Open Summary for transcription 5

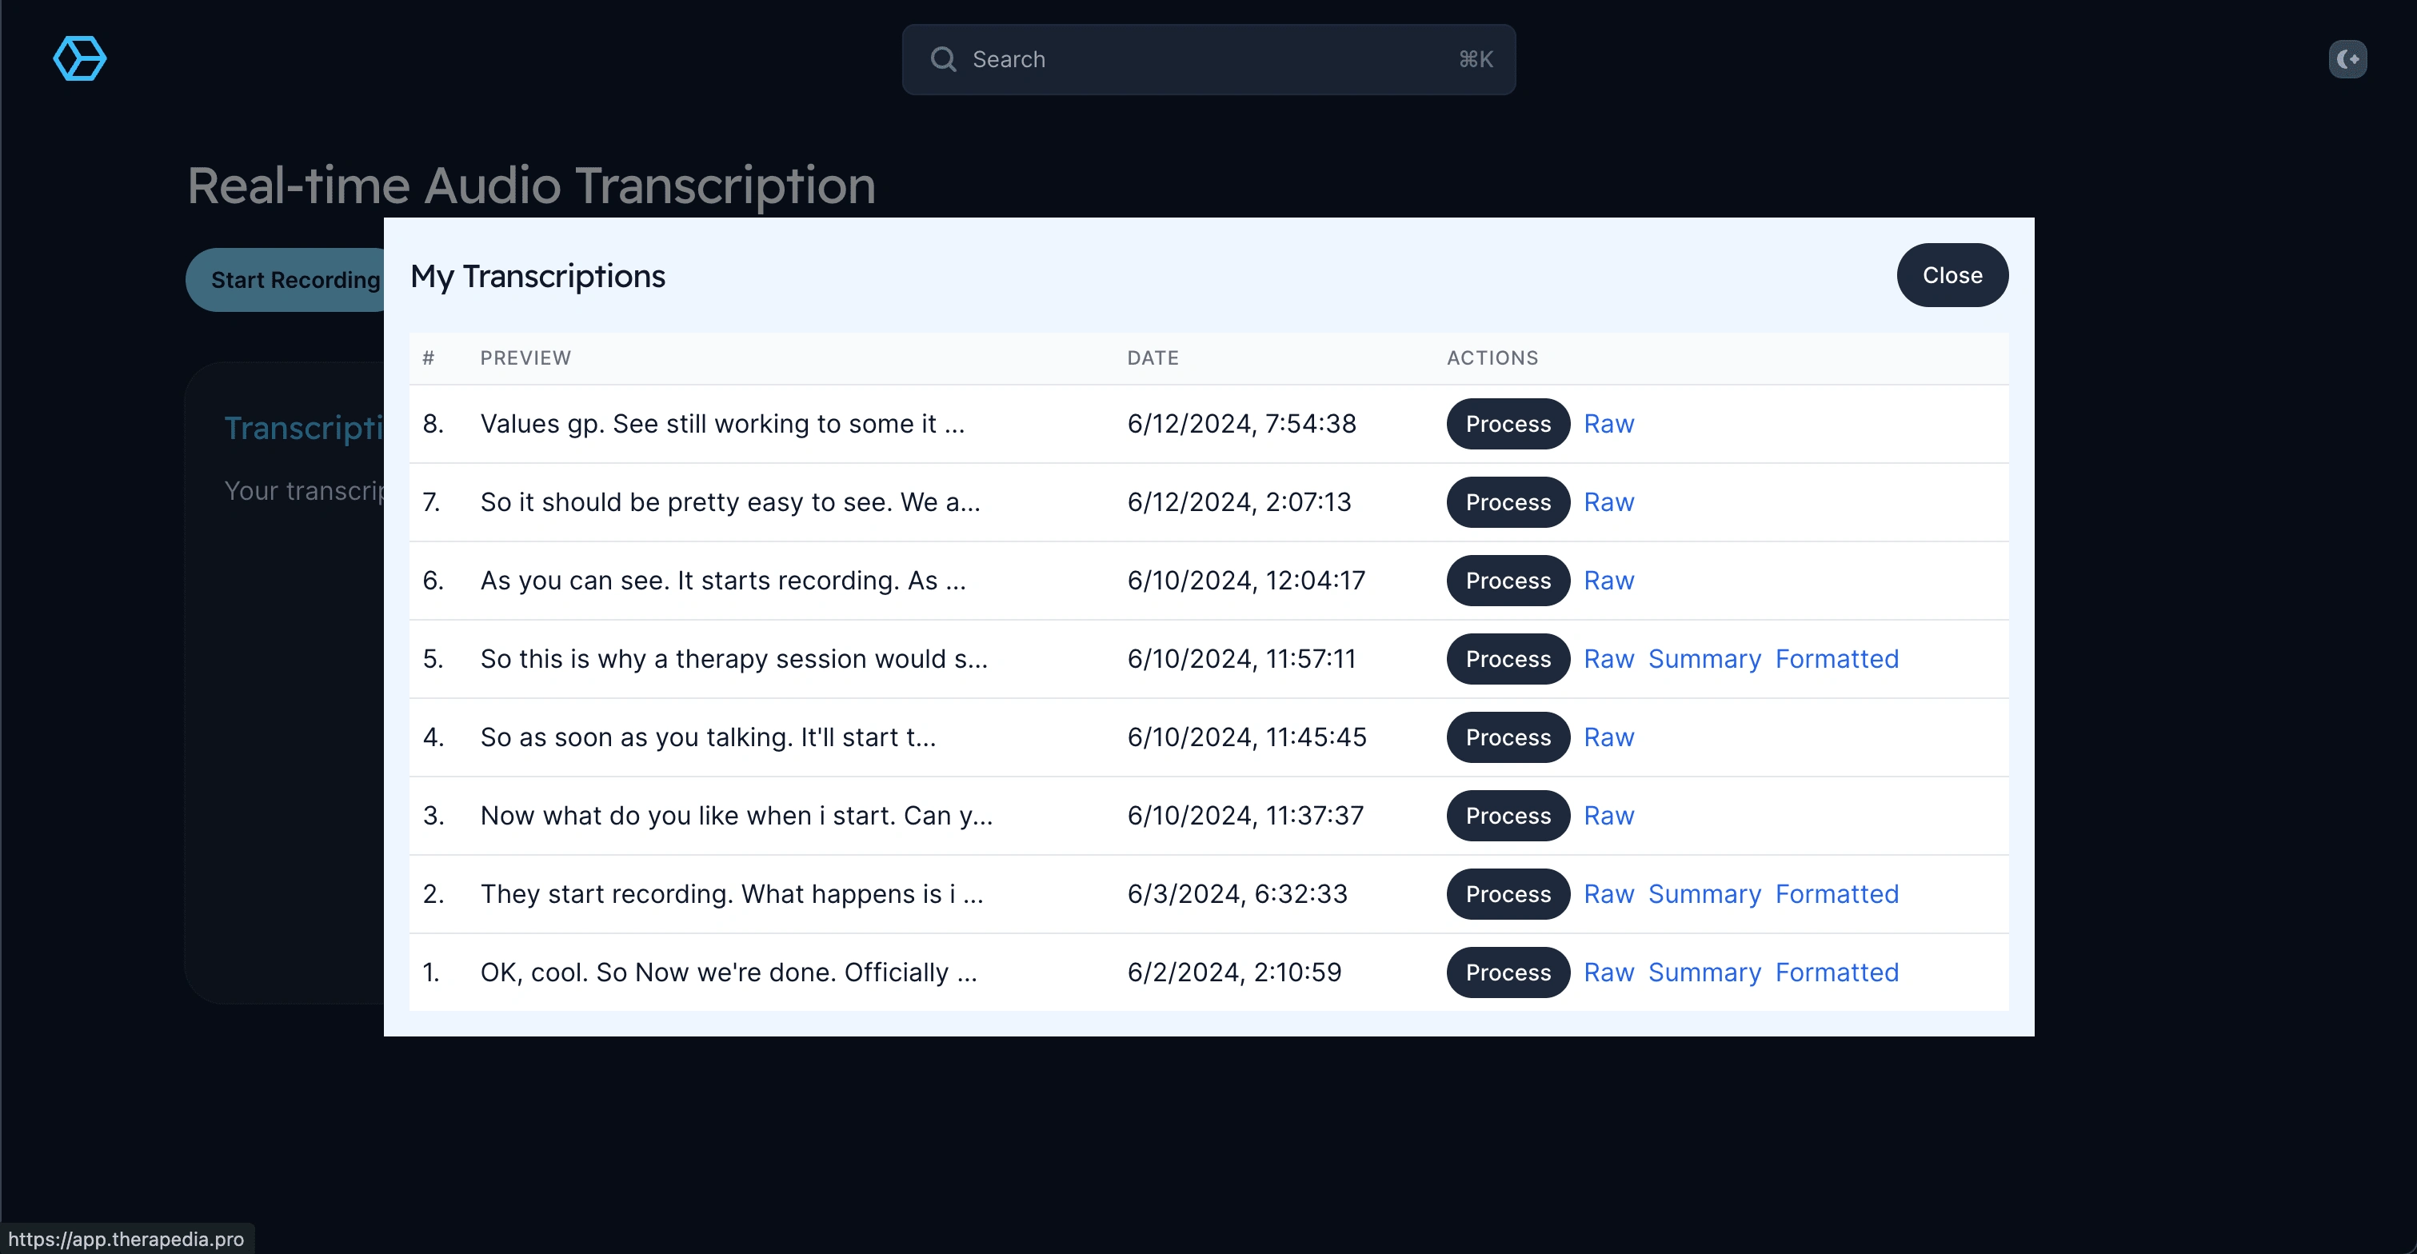[1704, 658]
